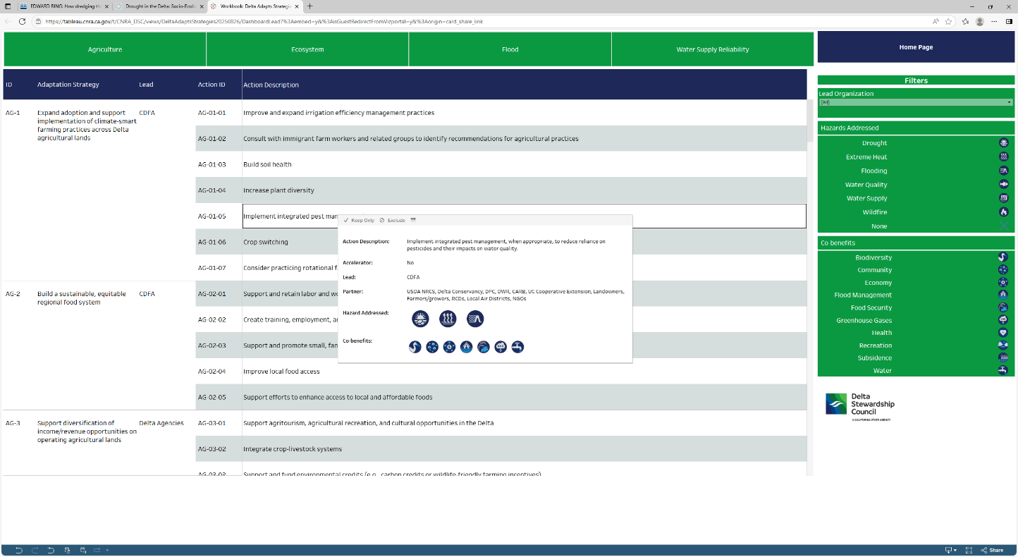Click the Flood Management house icon
1018x557 pixels.
(1002, 295)
